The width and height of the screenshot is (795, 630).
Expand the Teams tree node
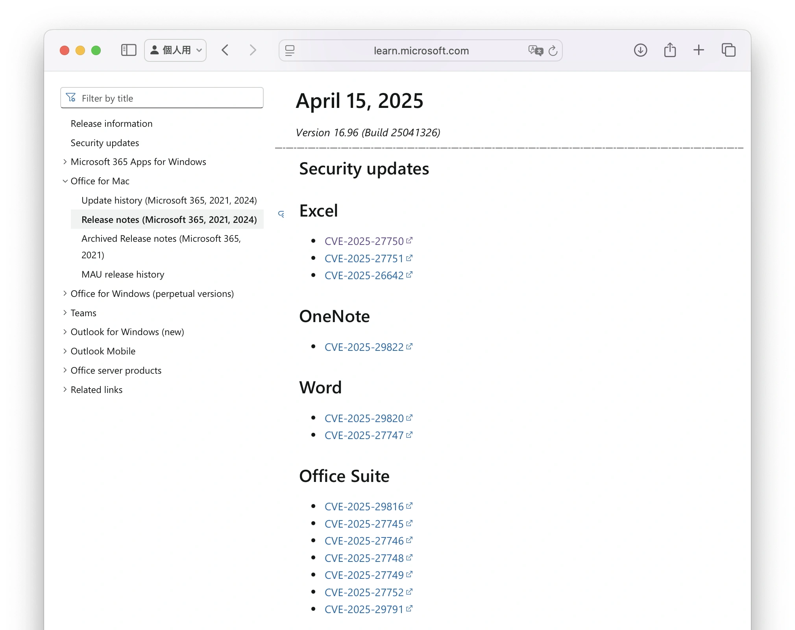pyautogui.click(x=65, y=313)
